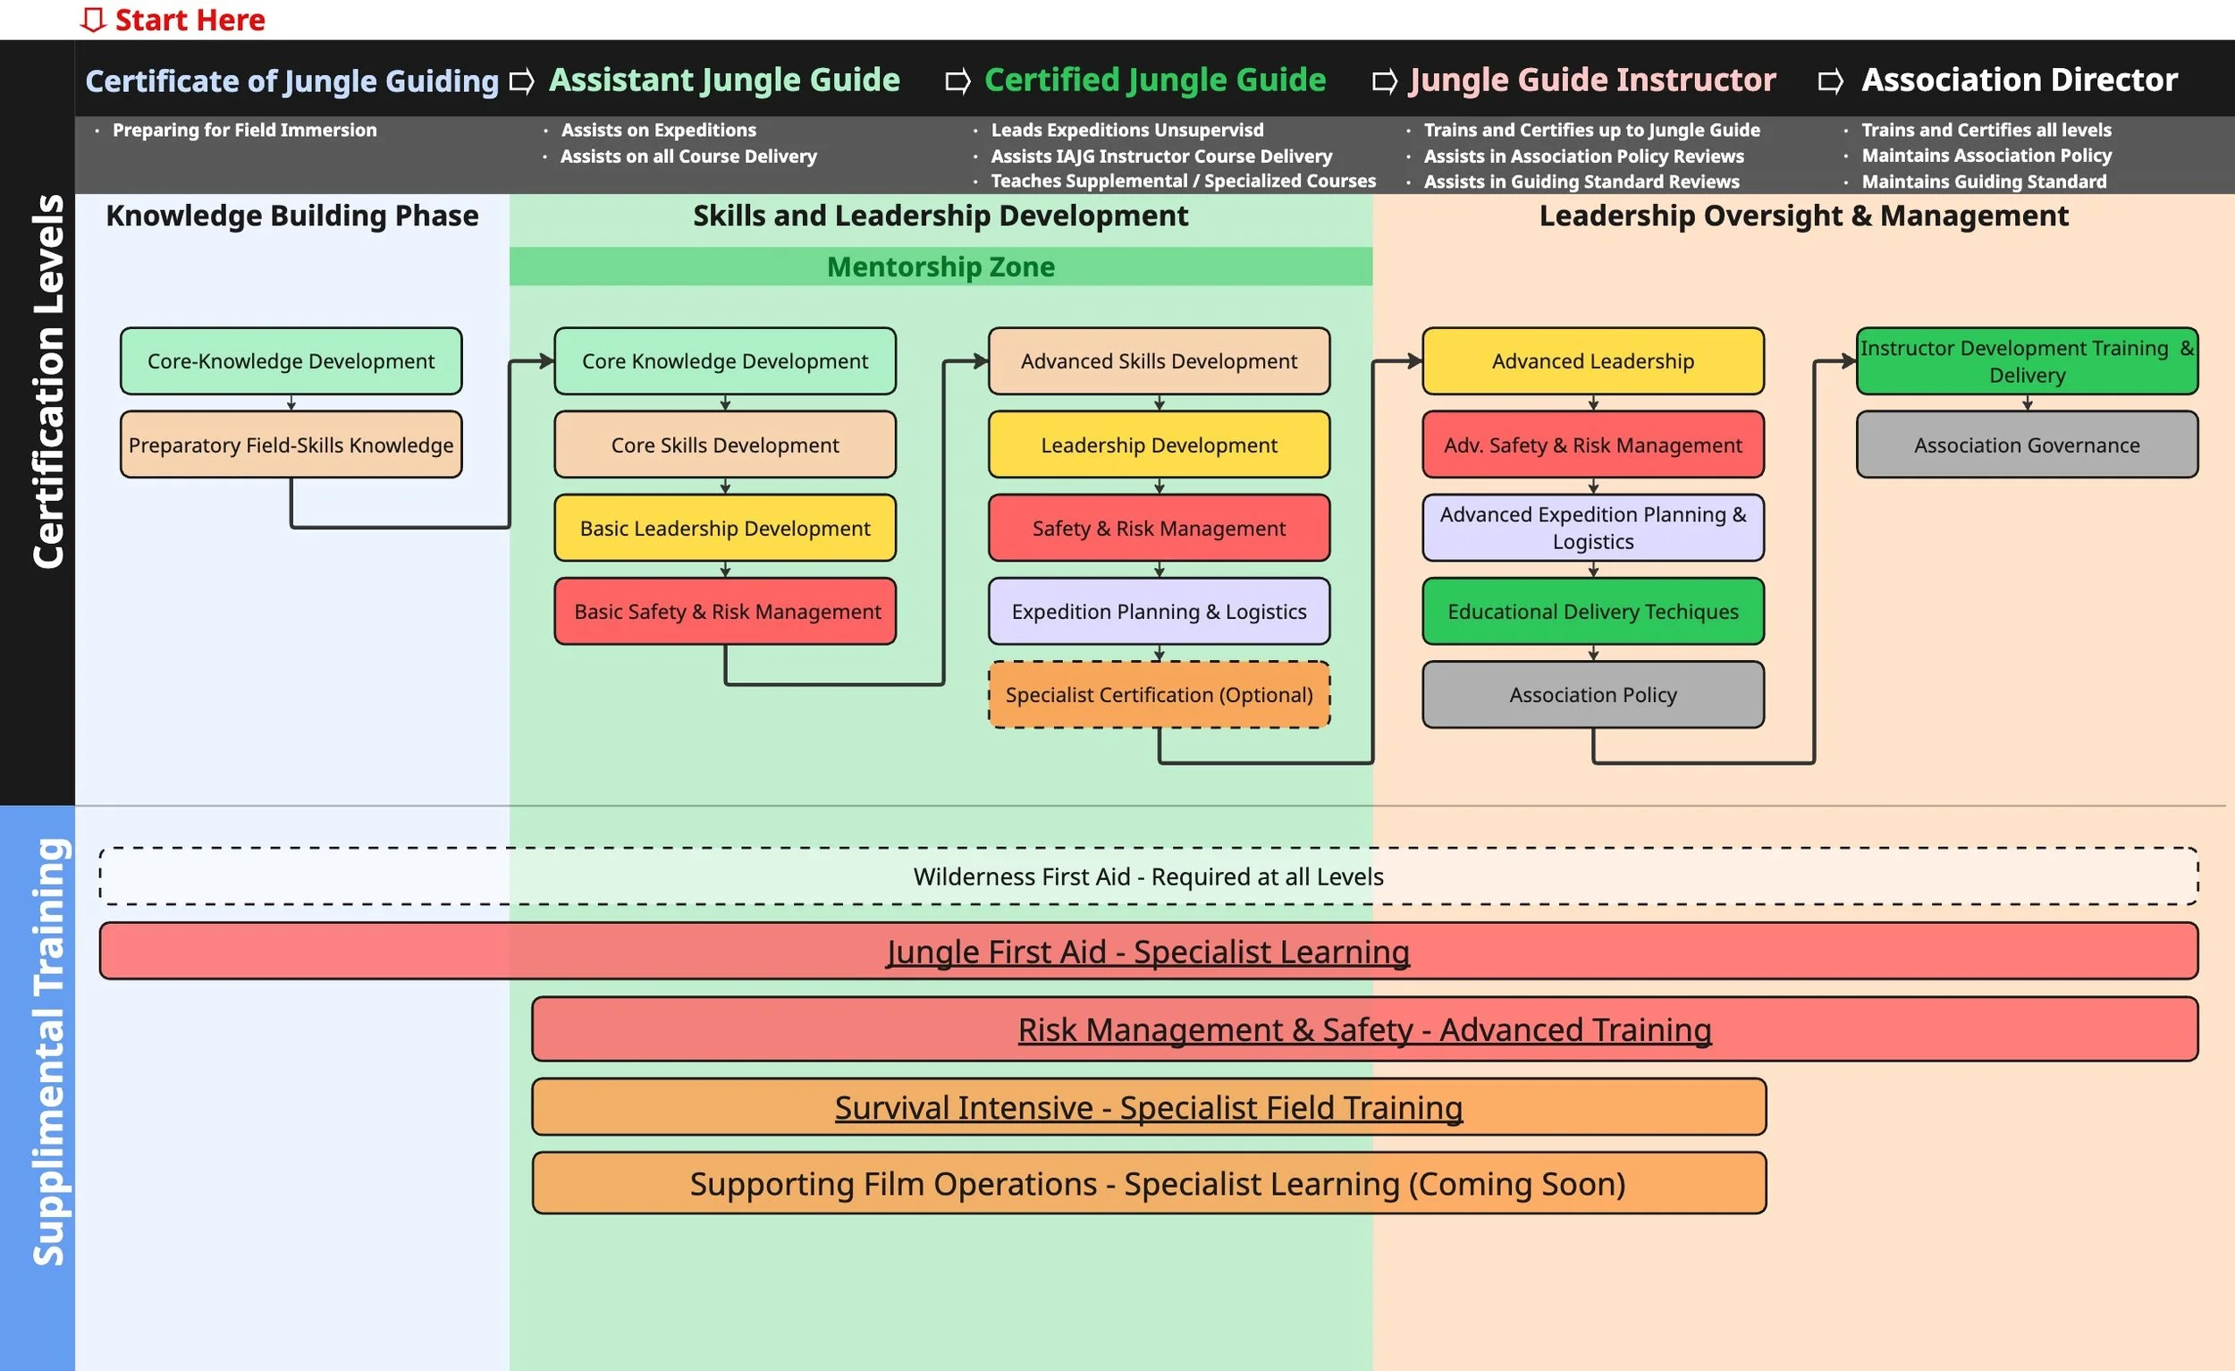2235x1371 pixels.
Task: Click the Assists on all Course Delivery bullet
Action: coord(688,157)
